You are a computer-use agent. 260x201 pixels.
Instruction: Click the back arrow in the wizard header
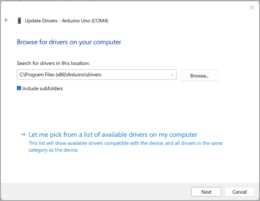(x=6, y=20)
